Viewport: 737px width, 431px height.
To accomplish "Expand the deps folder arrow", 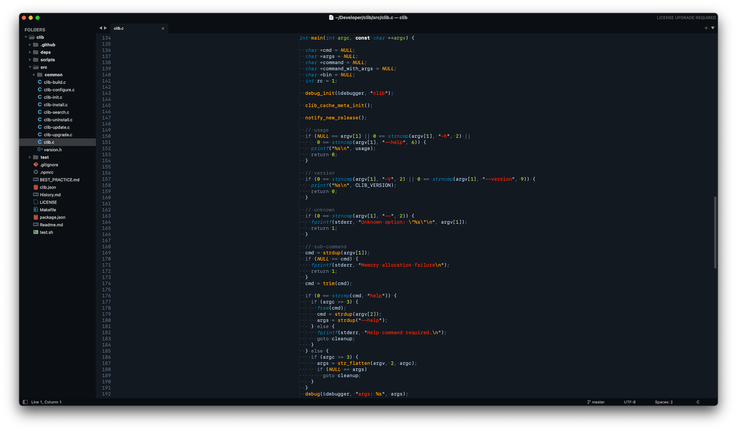I will pos(30,52).
